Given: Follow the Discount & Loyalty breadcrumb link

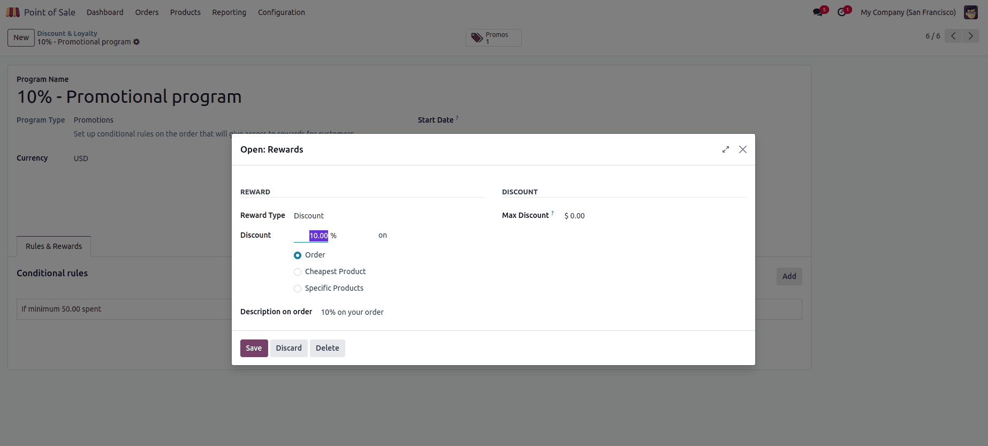Looking at the screenshot, I should [x=67, y=33].
